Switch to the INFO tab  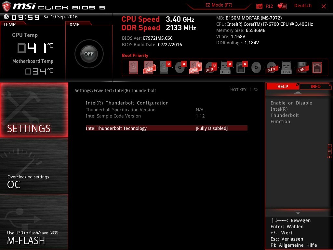pyautogui.click(x=315, y=86)
